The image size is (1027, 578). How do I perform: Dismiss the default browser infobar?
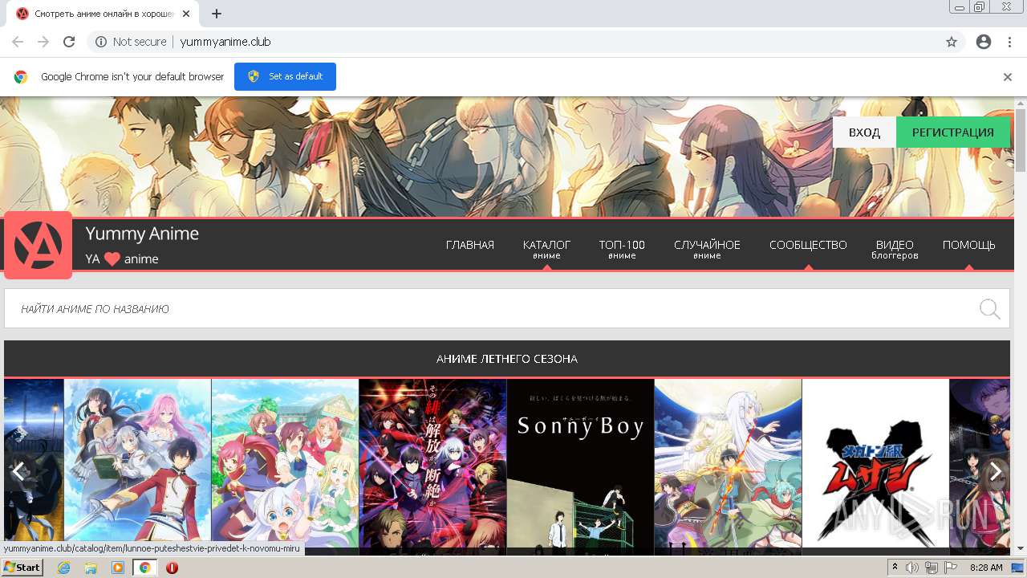click(1008, 77)
